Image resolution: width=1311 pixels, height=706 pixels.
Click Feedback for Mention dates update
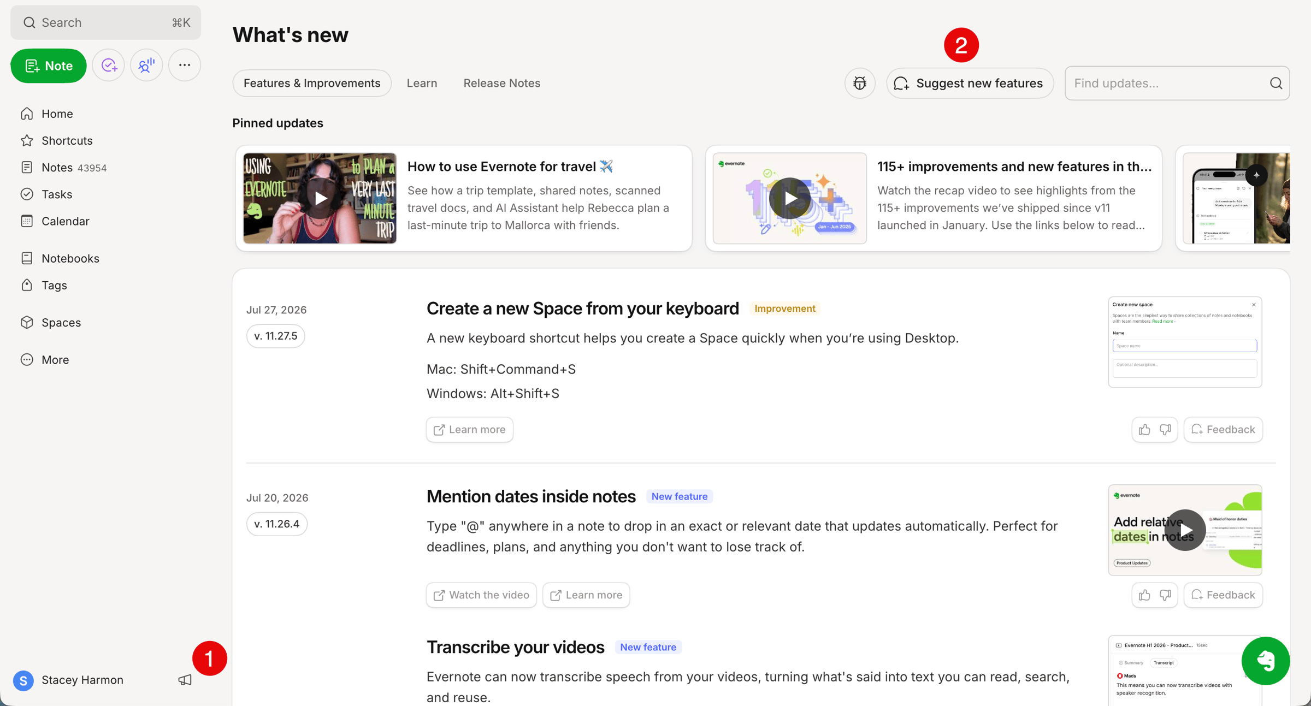(1223, 595)
